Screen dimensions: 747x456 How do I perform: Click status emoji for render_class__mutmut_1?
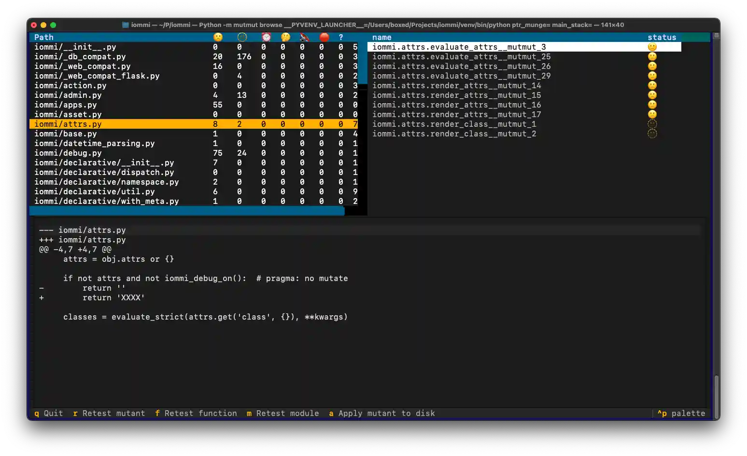(x=652, y=124)
